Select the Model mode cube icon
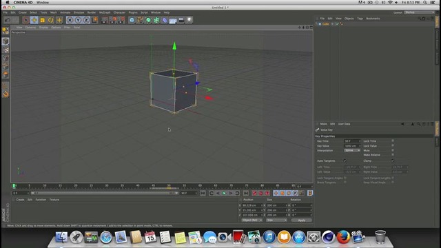 [6, 41]
